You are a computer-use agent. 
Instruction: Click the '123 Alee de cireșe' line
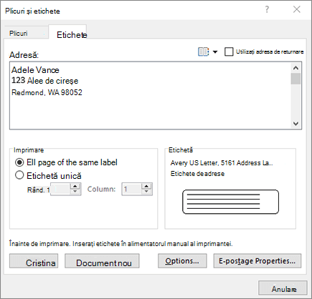click(x=45, y=81)
